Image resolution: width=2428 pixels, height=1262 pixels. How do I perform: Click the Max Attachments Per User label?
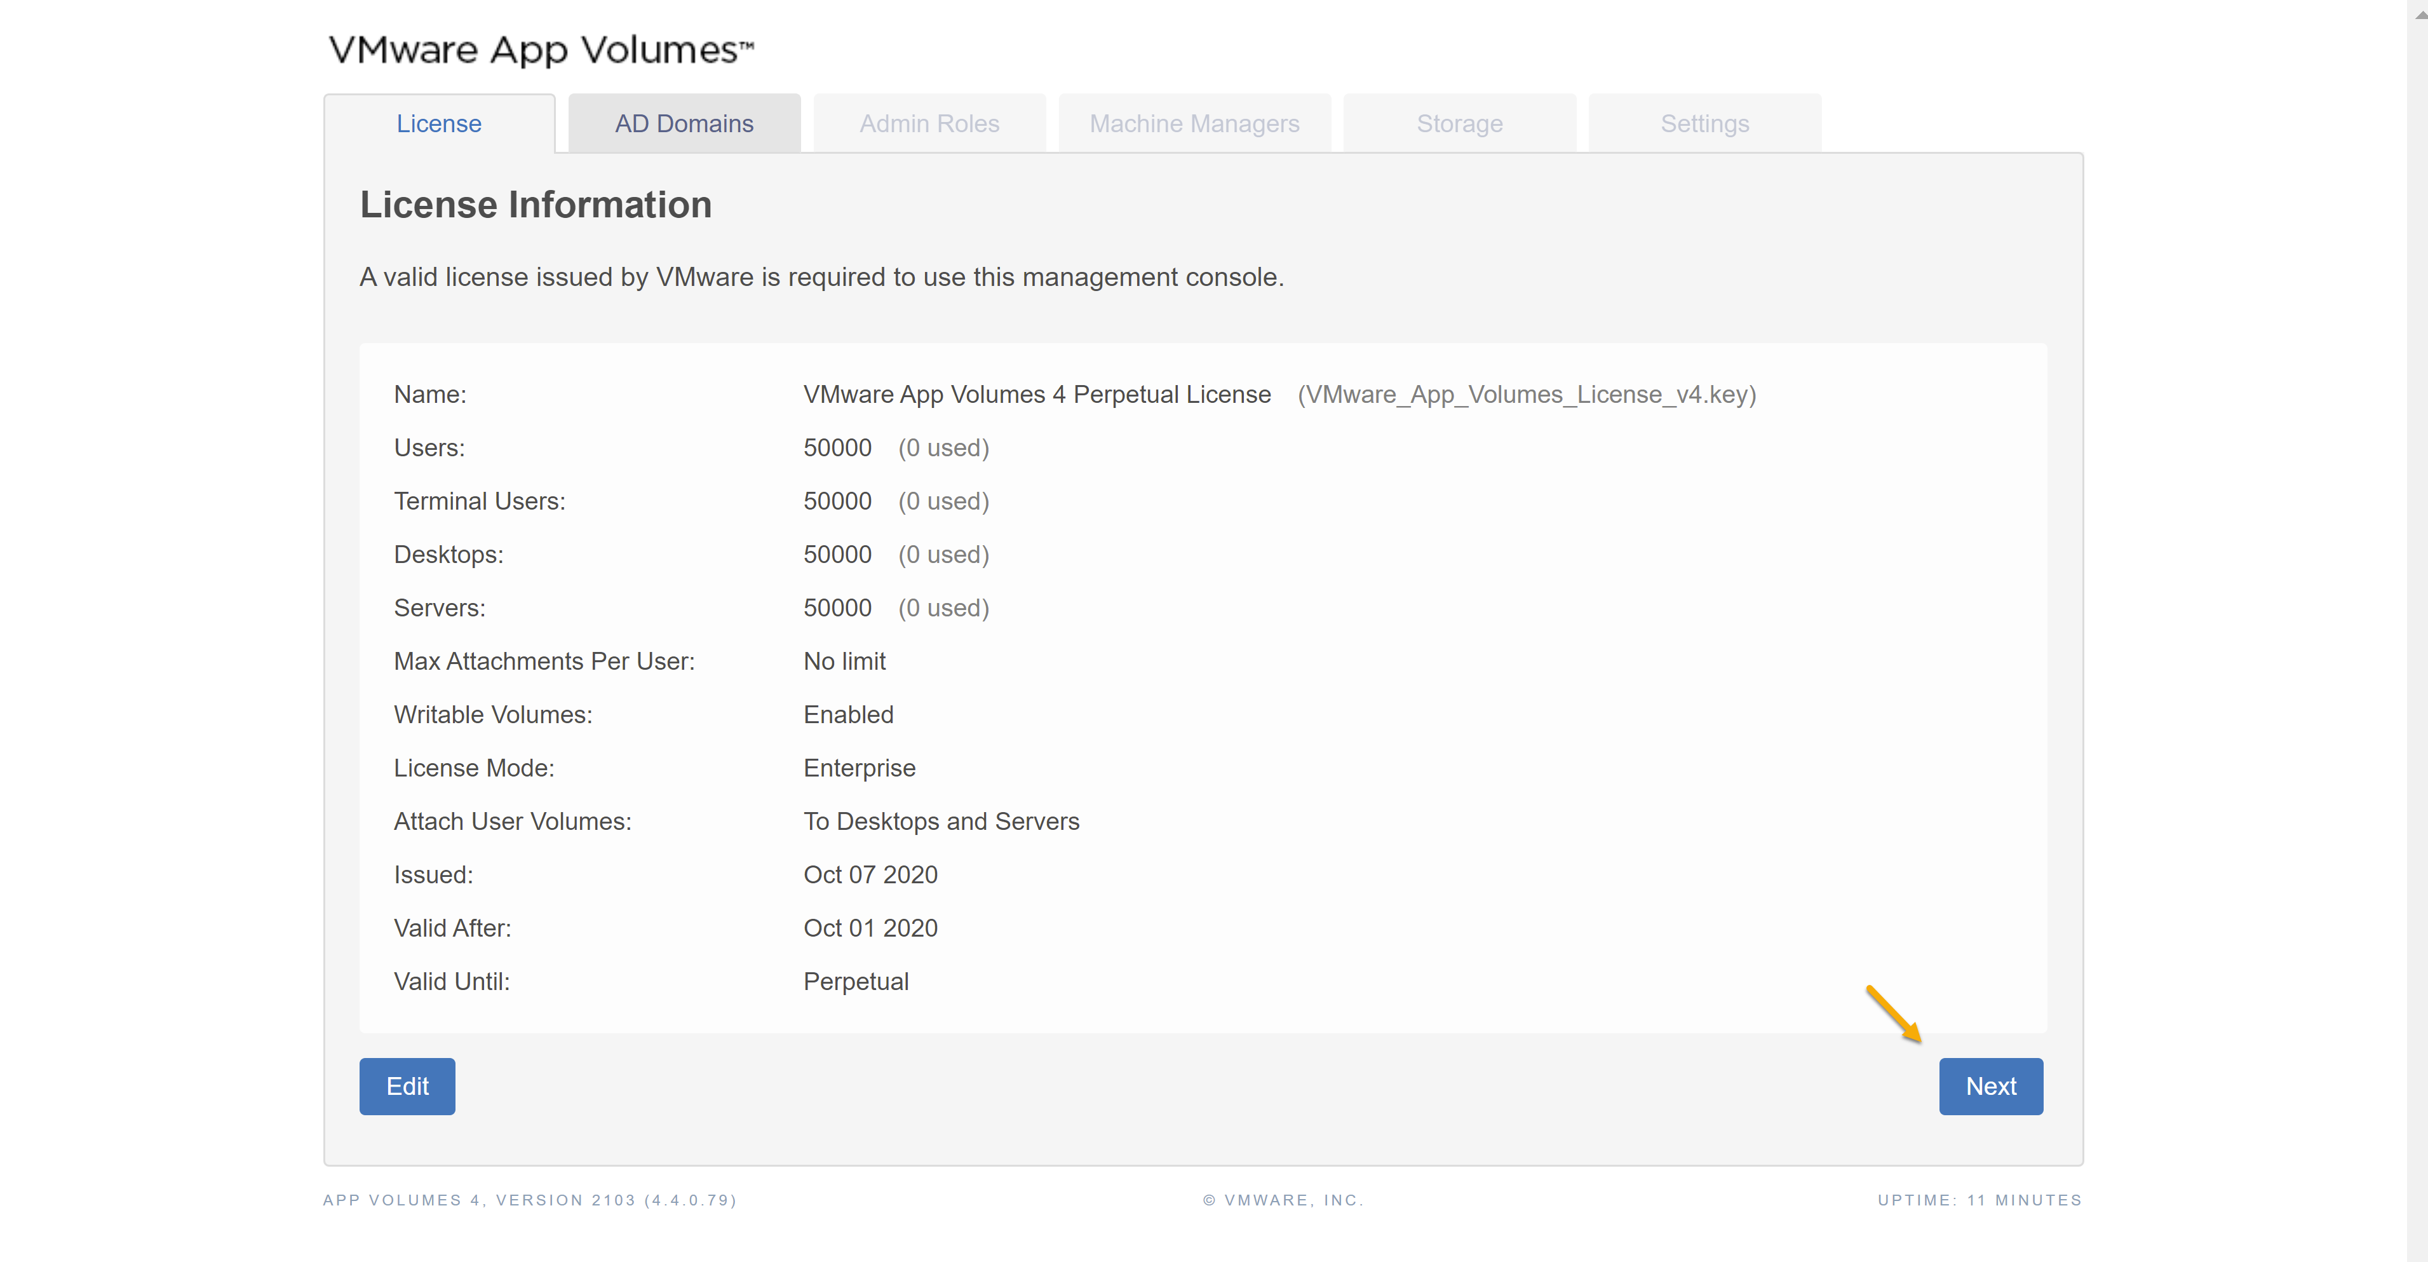coord(544,662)
